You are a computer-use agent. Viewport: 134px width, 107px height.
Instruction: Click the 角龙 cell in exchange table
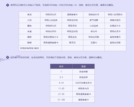click(29, 14)
